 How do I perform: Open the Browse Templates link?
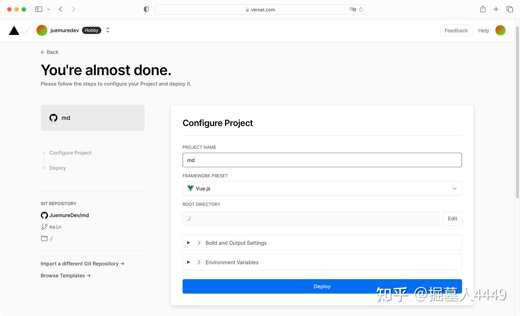click(x=65, y=276)
